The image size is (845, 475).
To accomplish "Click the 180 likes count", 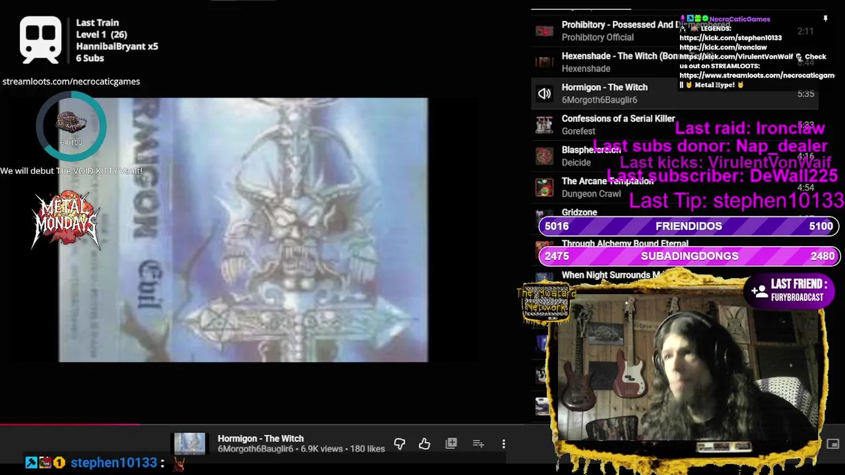I will [x=367, y=449].
